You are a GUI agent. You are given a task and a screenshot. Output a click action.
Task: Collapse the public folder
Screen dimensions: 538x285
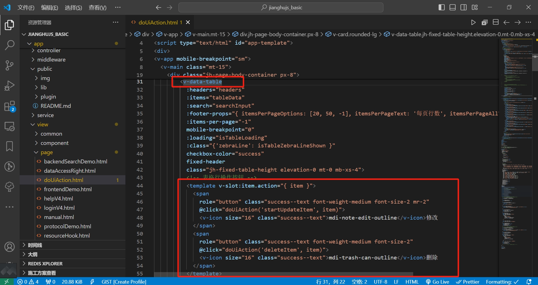[45, 69]
